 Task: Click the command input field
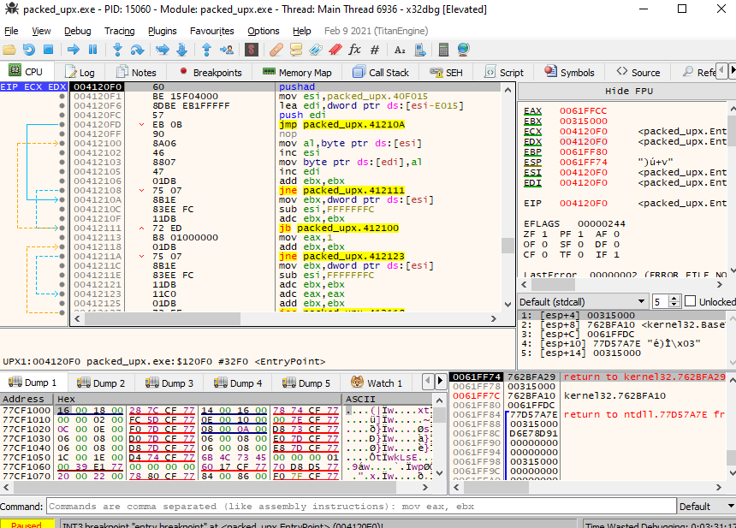coord(361,507)
